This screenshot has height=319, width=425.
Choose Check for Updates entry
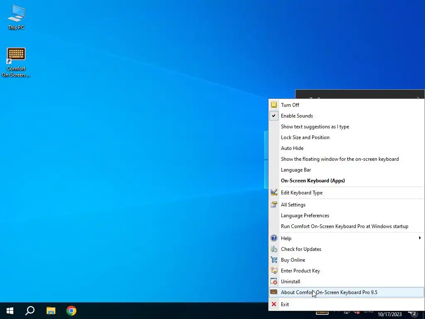click(x=347, y=249)
